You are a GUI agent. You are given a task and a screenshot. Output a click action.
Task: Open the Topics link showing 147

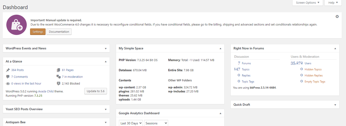click(x=246, y=69)
